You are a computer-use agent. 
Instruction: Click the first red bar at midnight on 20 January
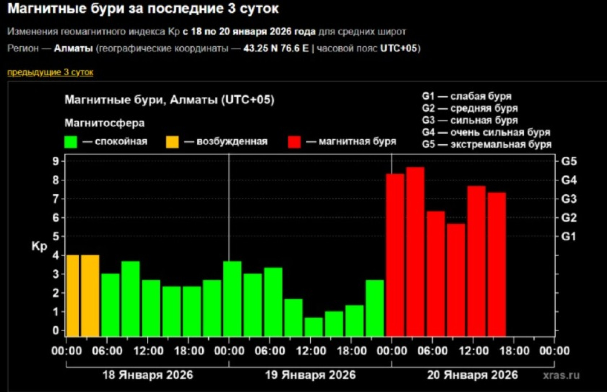point(395,256)
